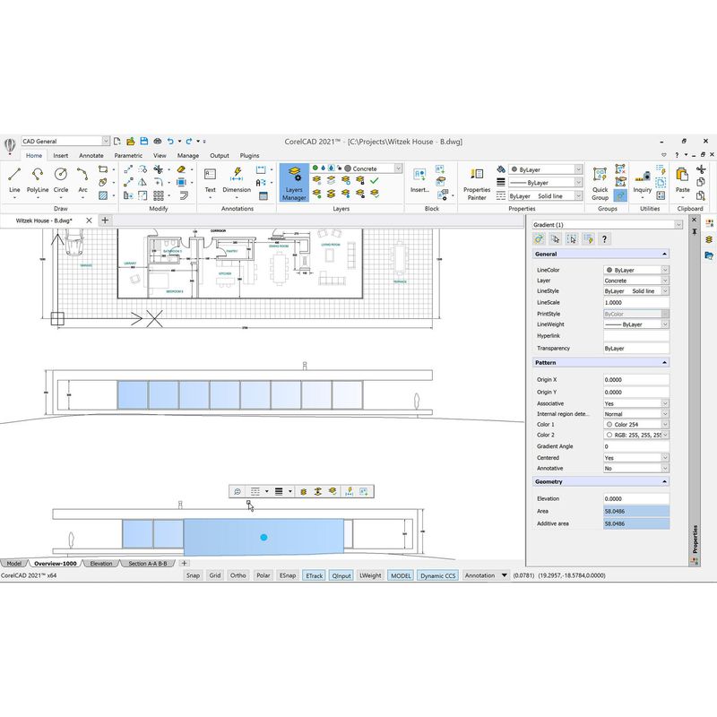Viewport: 717px width, 717px height.
Task: Open LineColor ByLayer swatch in Properties palette
Action: tap(636, 270)
